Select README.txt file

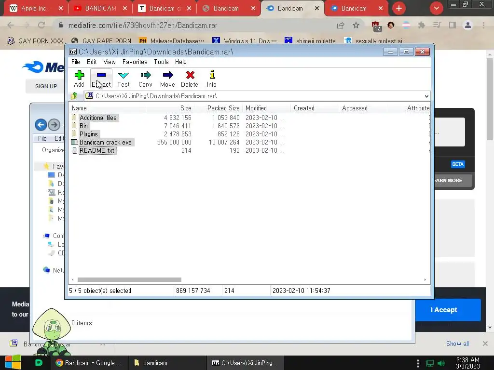[97, 150]
